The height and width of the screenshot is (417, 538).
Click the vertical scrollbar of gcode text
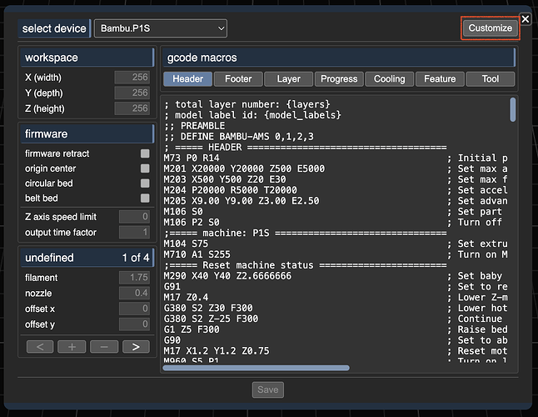[x=512, y=110]
